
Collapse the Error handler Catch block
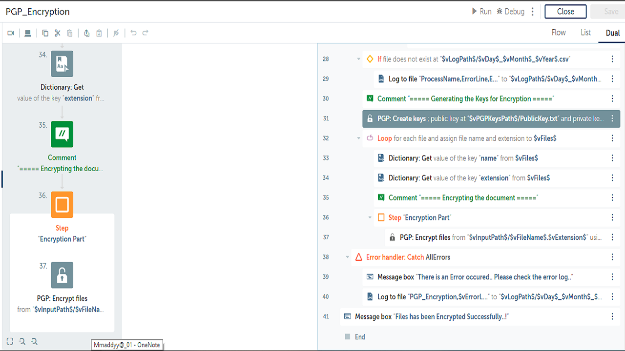tap(347, 257)
